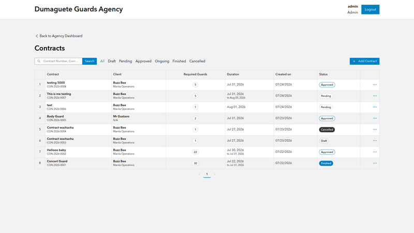This screenshot has height=233, width=414.
Task: Open actions menu for CON-2026-0007 row
Action: pos(375,96)
